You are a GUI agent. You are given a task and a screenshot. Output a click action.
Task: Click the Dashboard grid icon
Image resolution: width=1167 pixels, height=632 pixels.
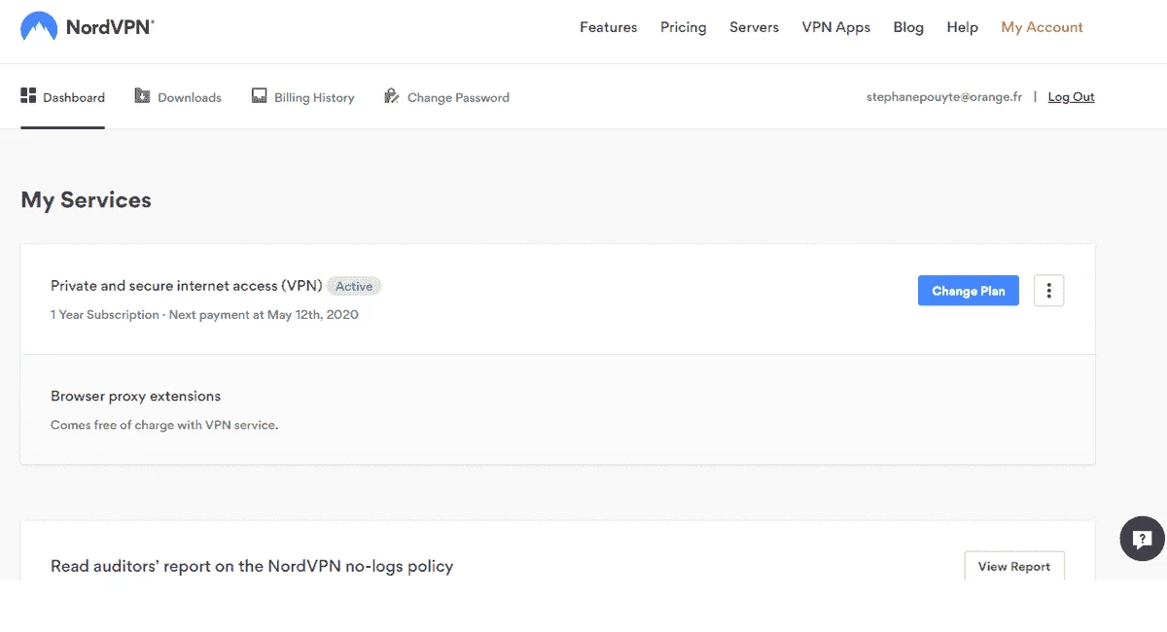(x=28, y=95)
